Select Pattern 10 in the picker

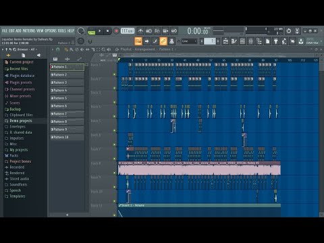[x=67, y=137]
